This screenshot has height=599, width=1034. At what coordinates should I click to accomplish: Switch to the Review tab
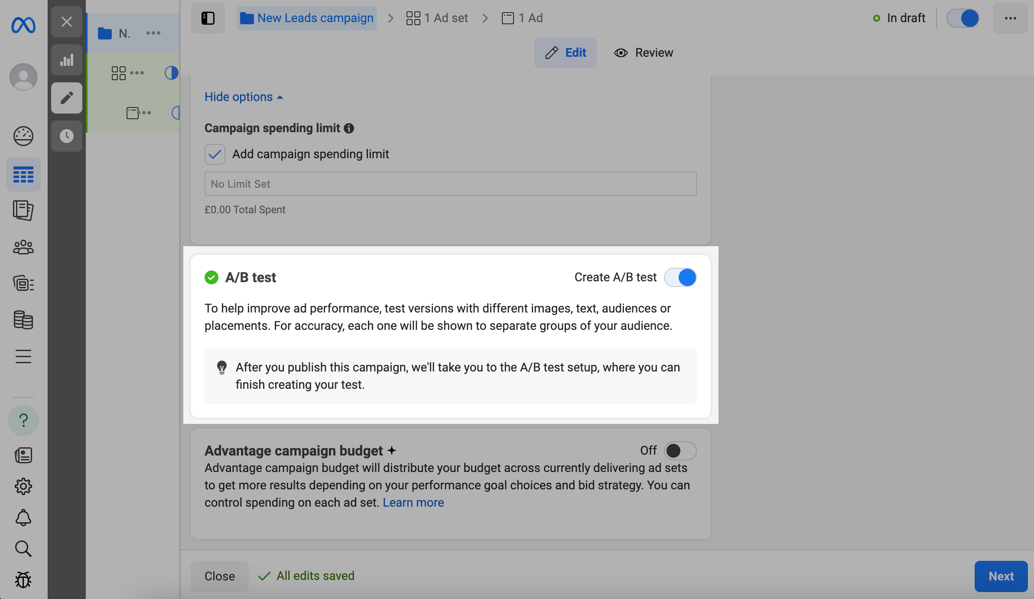pos(644,53)
